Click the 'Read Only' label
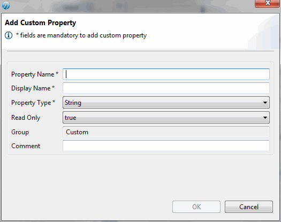Viewport: 281px width, 222px height. pyautogui.click(x=26, y=118)
